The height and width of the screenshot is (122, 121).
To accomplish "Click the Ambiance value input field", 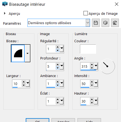I will pos(51,84).
